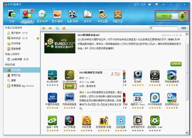Open the 图片壁纸 wallpaper section

[57, 16]
